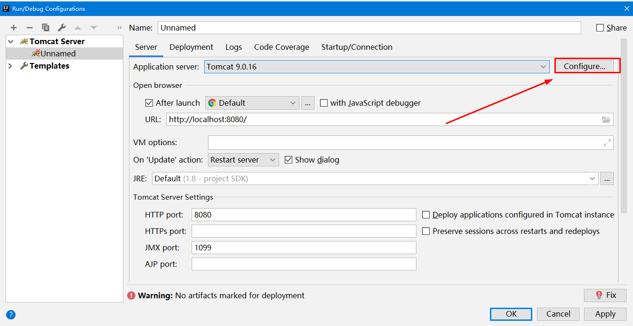Move configuration down arrow icon
The width and height of the screenshot is (633, 326).
click(94, 28)
